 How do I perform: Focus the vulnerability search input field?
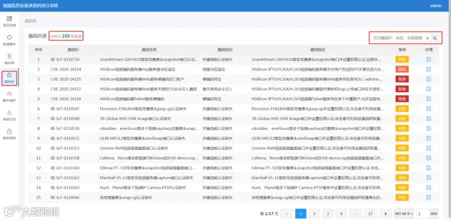point(397,38)
